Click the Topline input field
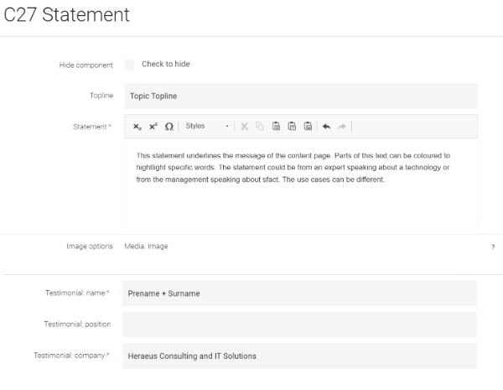 pos(301,96)
